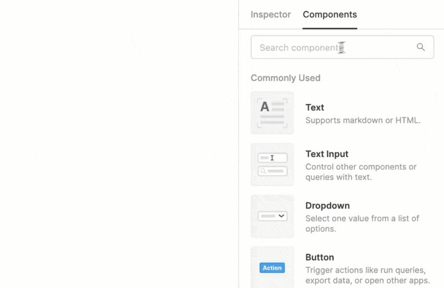Click the letter A in Text thumbnail

265,106
